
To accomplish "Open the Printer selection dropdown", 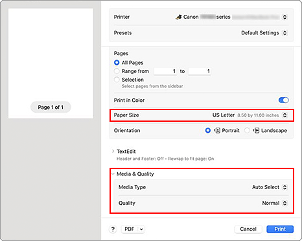I will 285,17.
